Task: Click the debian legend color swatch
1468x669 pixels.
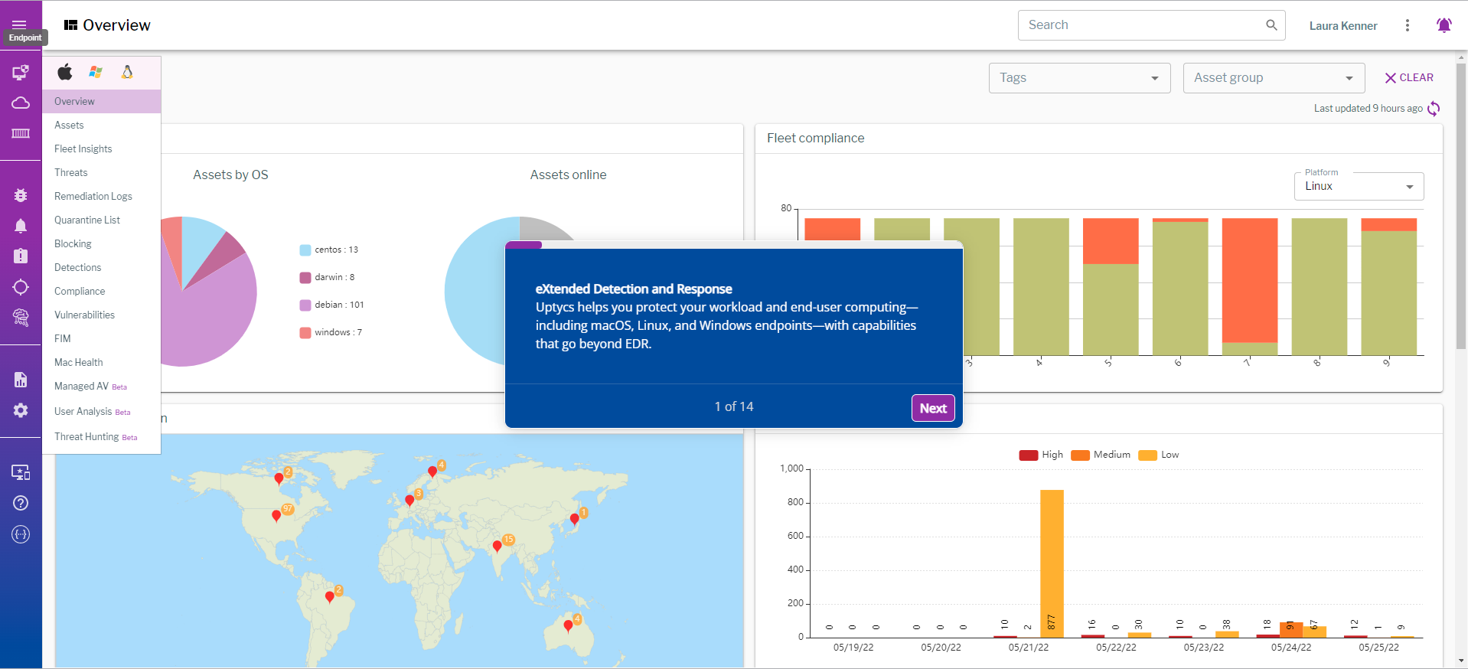Action: (x=305, y=305)
